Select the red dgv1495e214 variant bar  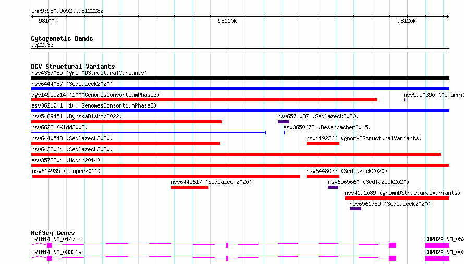[x=204, y=100]
